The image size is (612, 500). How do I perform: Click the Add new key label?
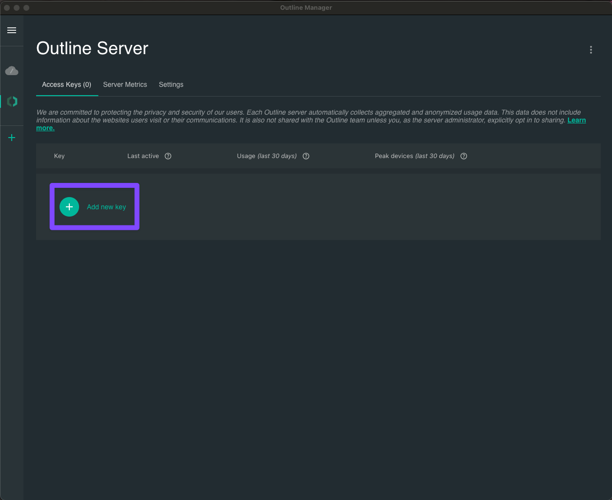106,207
